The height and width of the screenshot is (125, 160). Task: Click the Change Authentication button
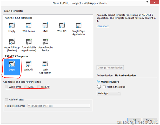(x=110, y=68)
